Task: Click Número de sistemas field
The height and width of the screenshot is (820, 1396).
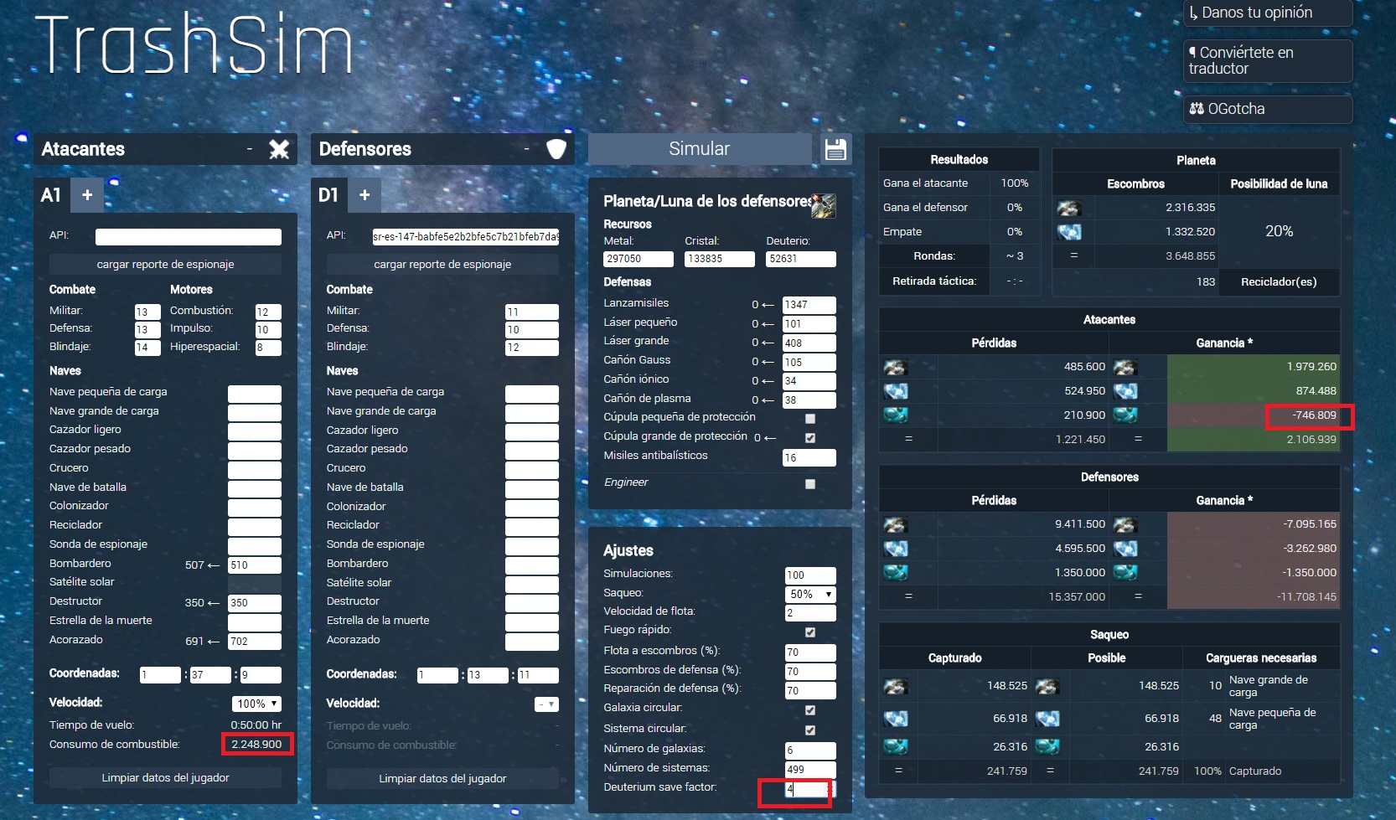Action: 810,770
